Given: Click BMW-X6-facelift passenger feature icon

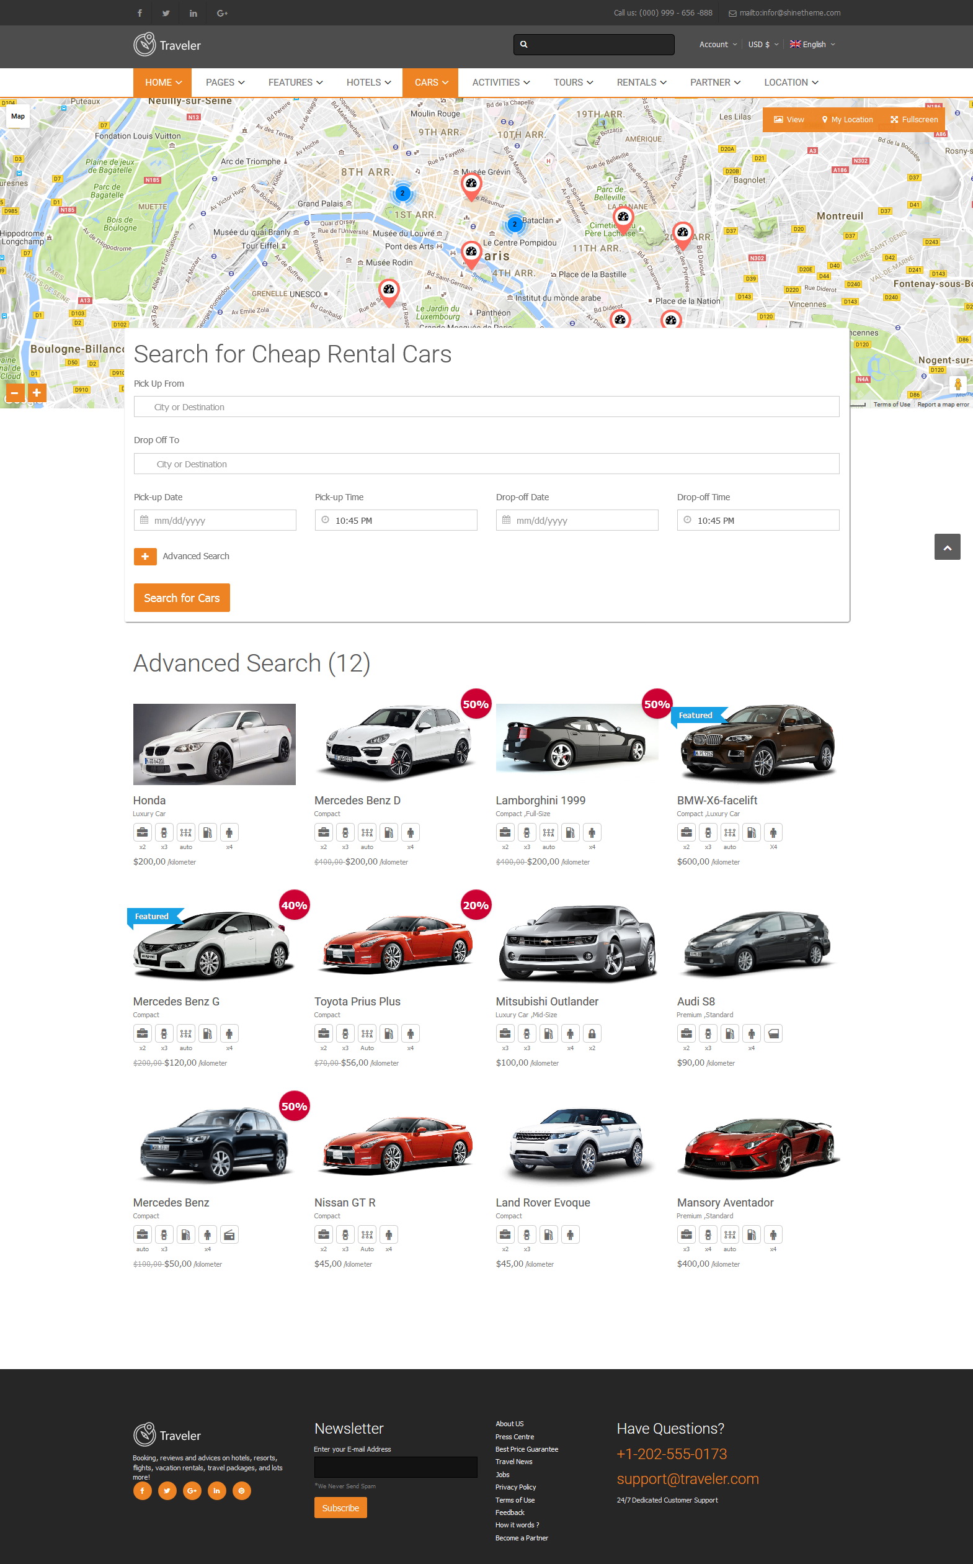Looking at the screenshot, I should tap(773, 832).
